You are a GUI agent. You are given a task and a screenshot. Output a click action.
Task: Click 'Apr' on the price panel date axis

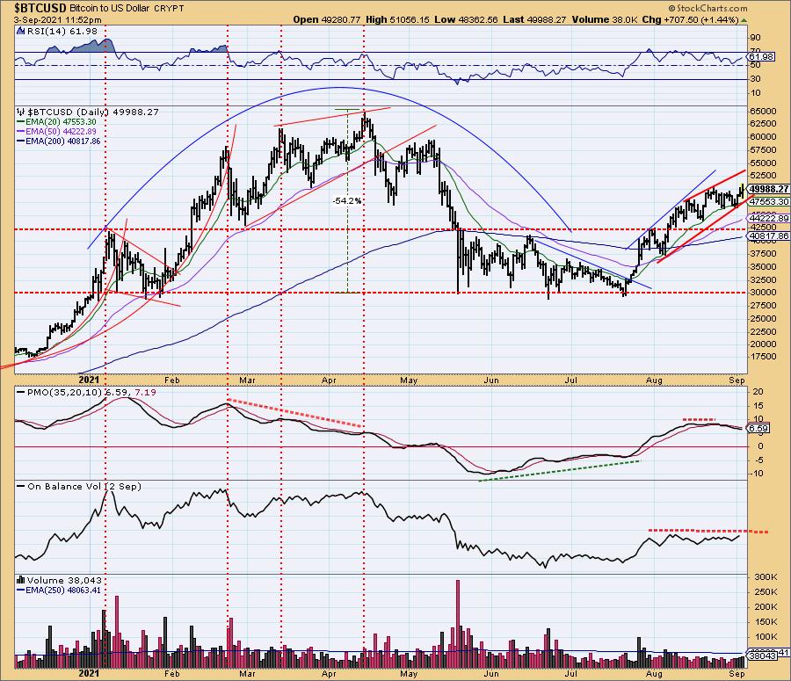click(x=329, y=380)
